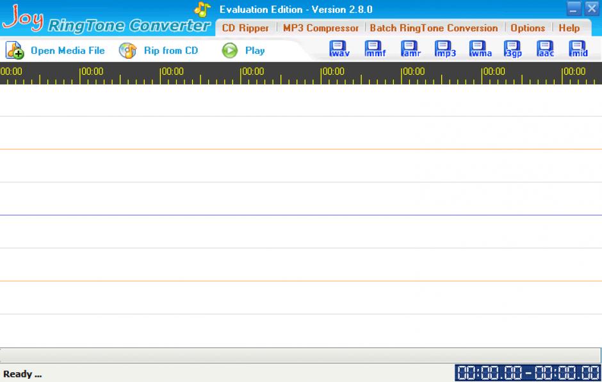Export as MID ringtone icon
The width and height of the screenshot is (602, 382).
tap(578, 49)
